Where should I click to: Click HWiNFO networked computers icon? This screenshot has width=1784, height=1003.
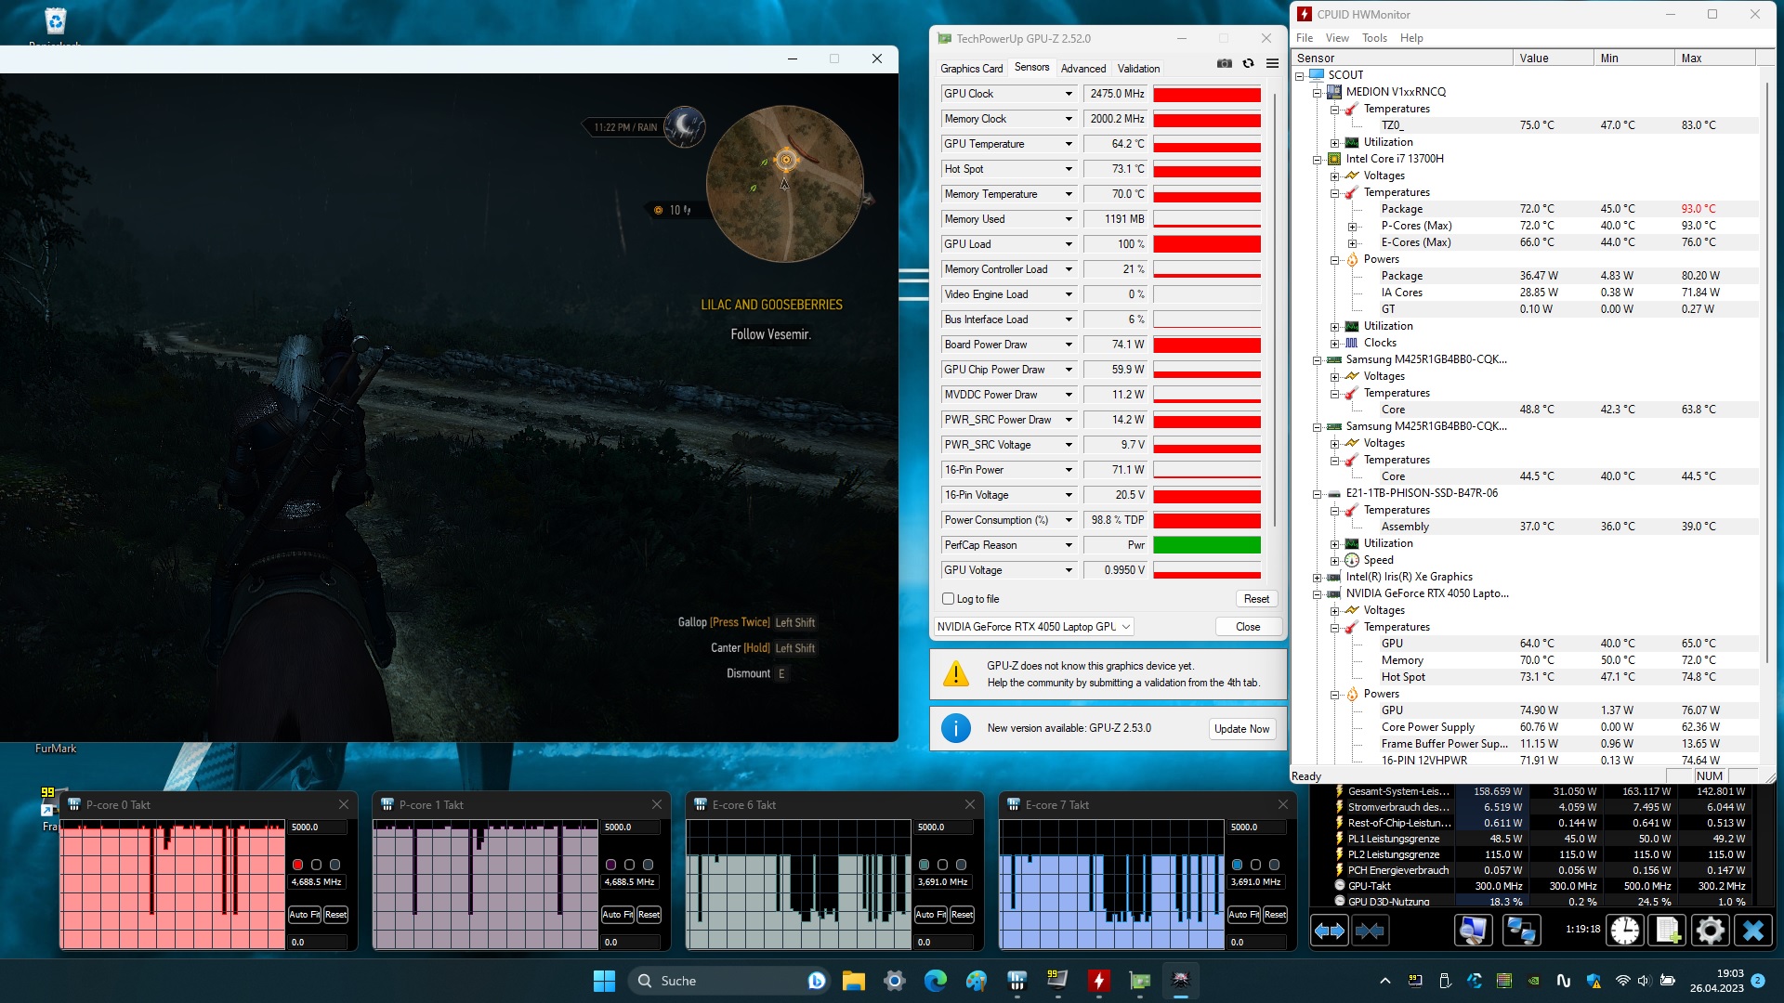click(1521, 930)
